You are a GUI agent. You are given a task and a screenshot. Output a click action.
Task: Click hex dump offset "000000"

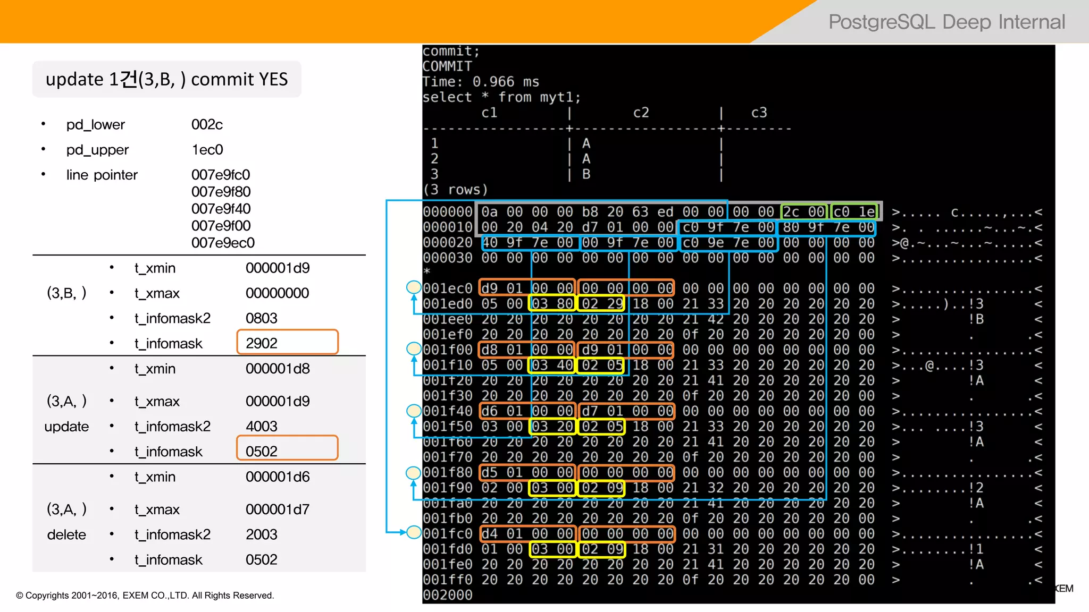(448, 212)
